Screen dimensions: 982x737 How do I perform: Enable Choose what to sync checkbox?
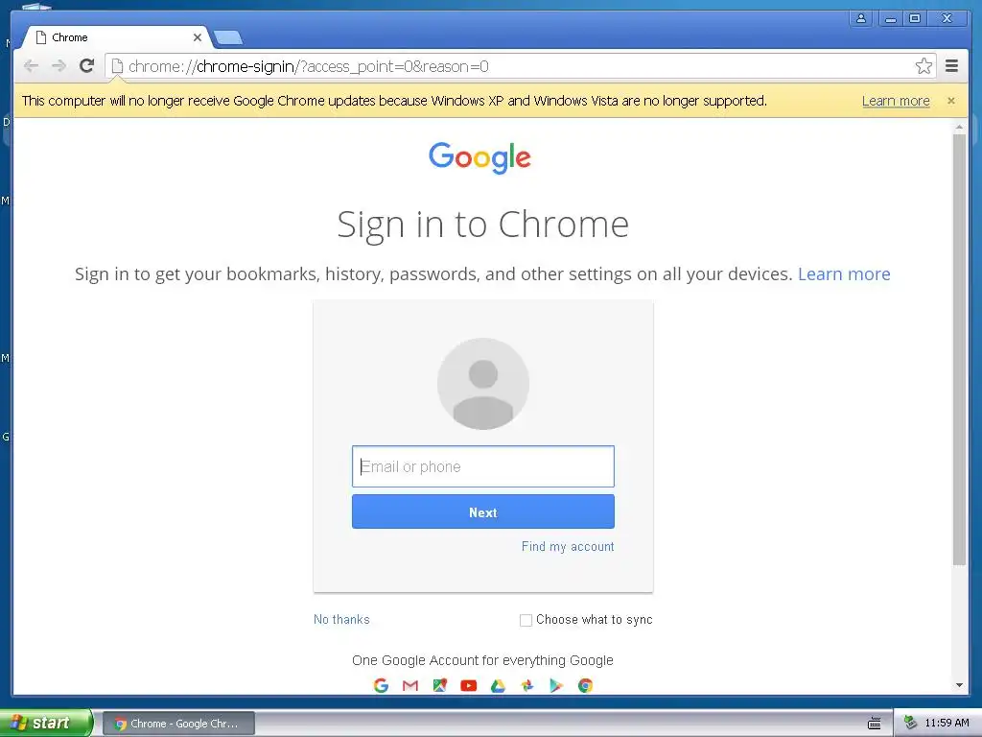click(x=526, y=620)
